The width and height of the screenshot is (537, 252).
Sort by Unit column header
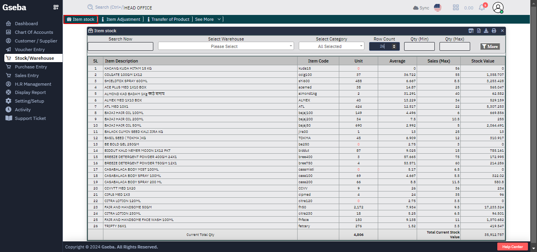point(359,61)
